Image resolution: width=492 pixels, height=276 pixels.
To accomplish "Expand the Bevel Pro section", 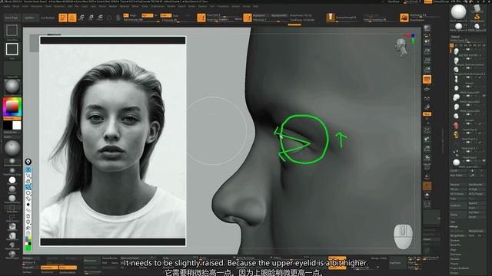I will 455,245.
